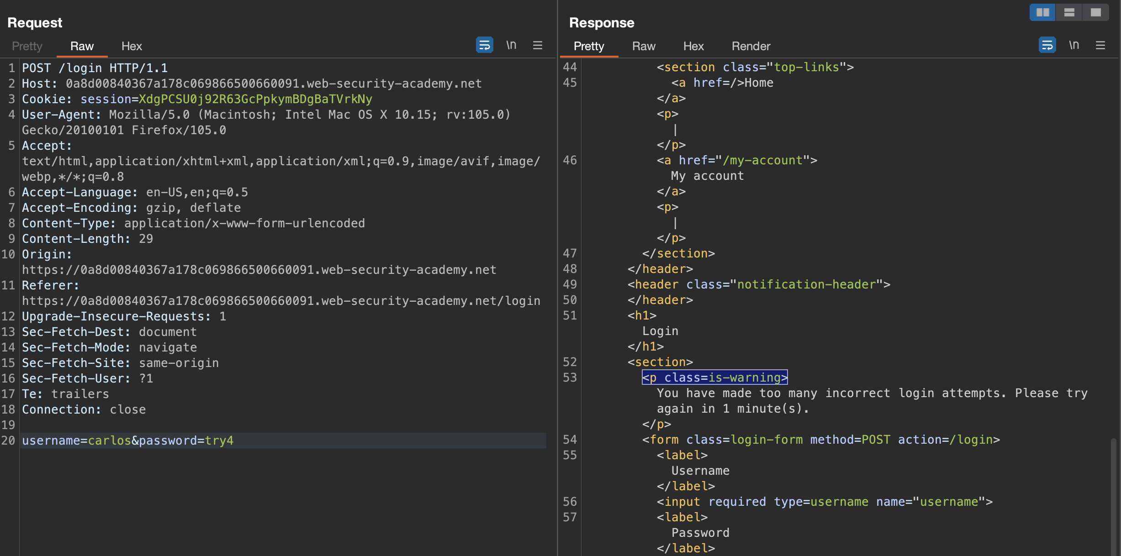Image resolution: width=1121 pixels, height=556 pixels.
Task: Select top-bottom stacked layout icon
Action: pos(1069,12)
